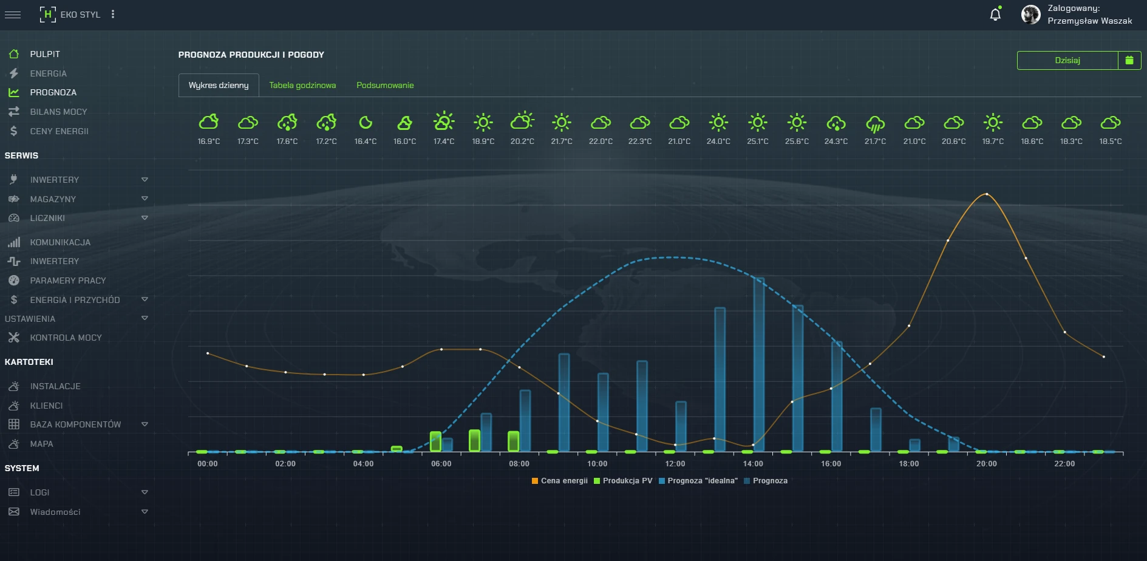Switch to Tabela godzinowa tab

[x=302, y=85]
